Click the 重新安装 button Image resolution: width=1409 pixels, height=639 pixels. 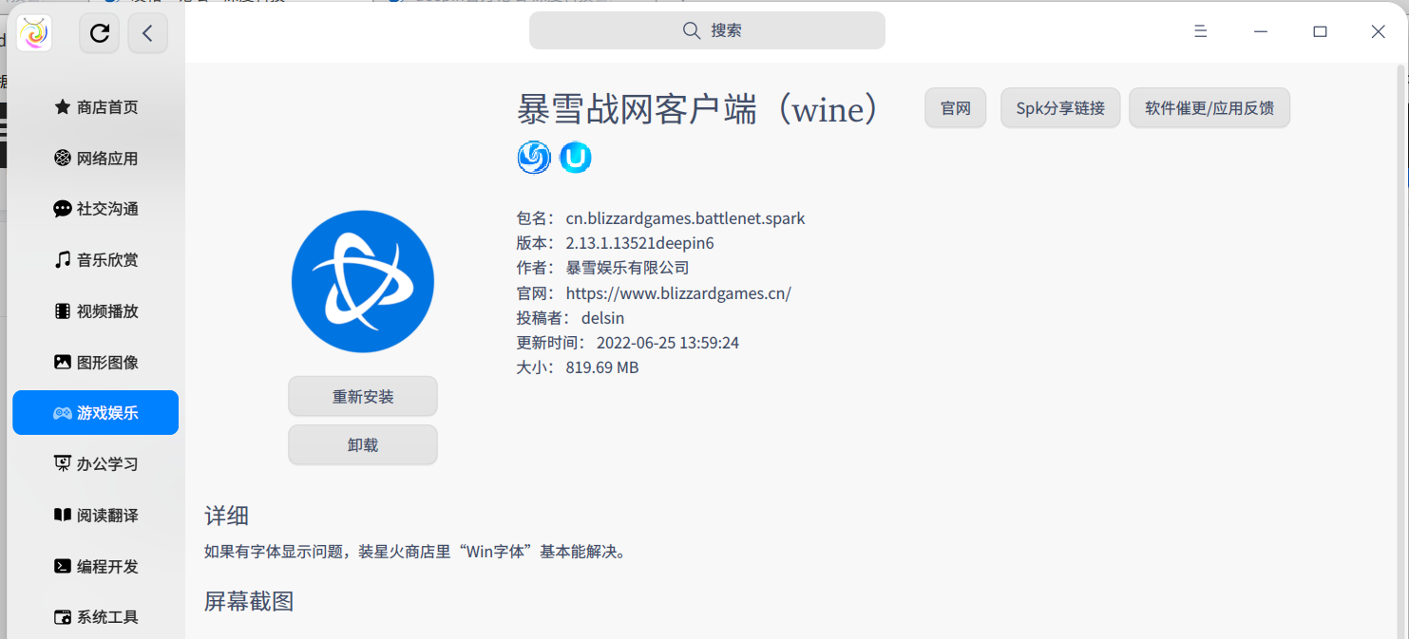tap(363, 396)
